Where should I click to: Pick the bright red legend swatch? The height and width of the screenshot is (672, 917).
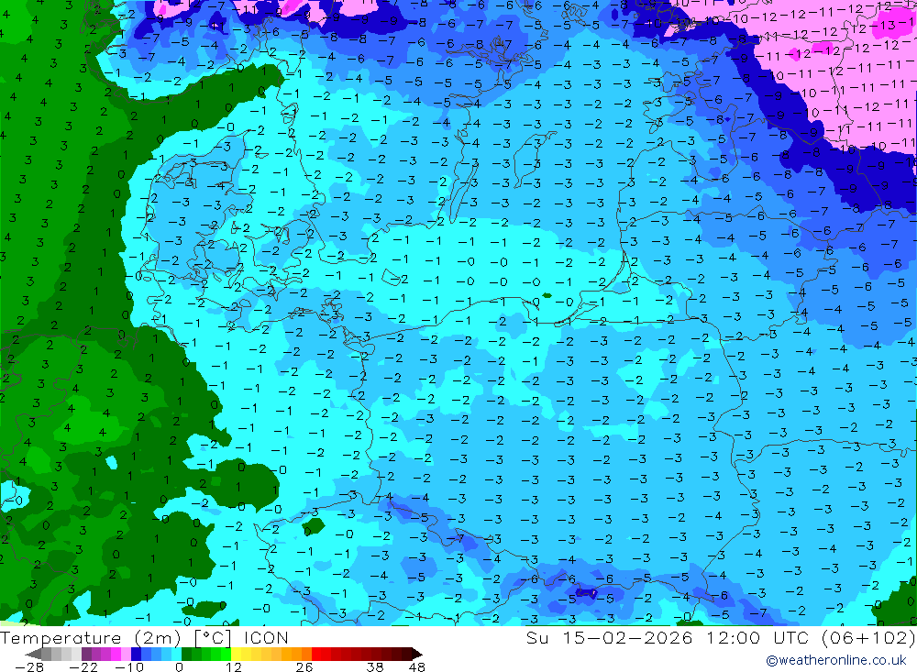(x=316, y=654)
